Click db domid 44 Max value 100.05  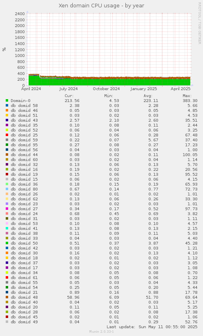click(190, 155)
